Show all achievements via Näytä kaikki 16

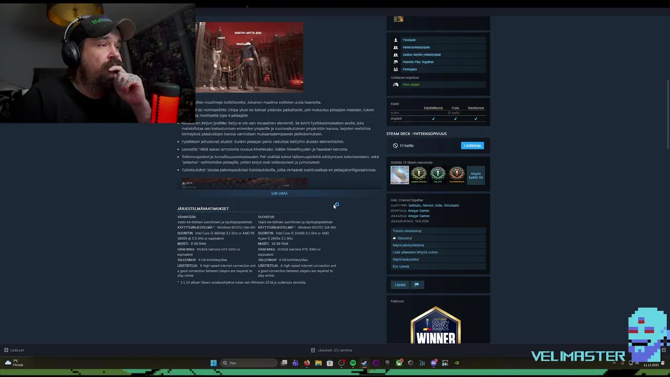click(x=475, y=175)
